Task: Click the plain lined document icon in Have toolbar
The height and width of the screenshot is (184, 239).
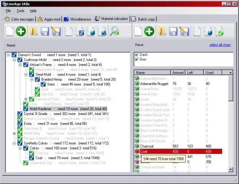Action: pyautogui.click(x=197, y=31)
